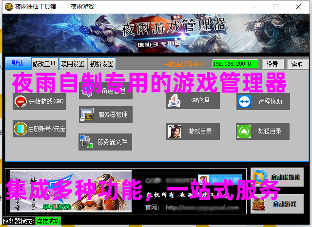Select the 联网设置 tab
Image resolution: width=312 pixels, height=227 pixels.
point(73,64)
